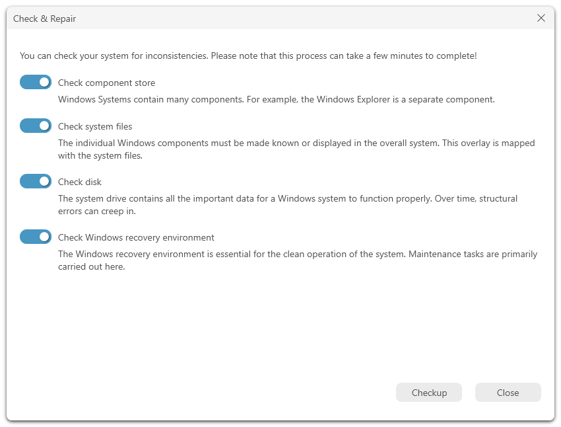This screenshot has width=561, height=427.
Task: Click the component store description text
Action: (x=276, y=99)
